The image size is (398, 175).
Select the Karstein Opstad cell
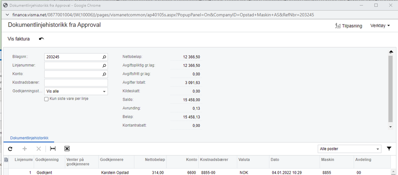click(116, 173)
